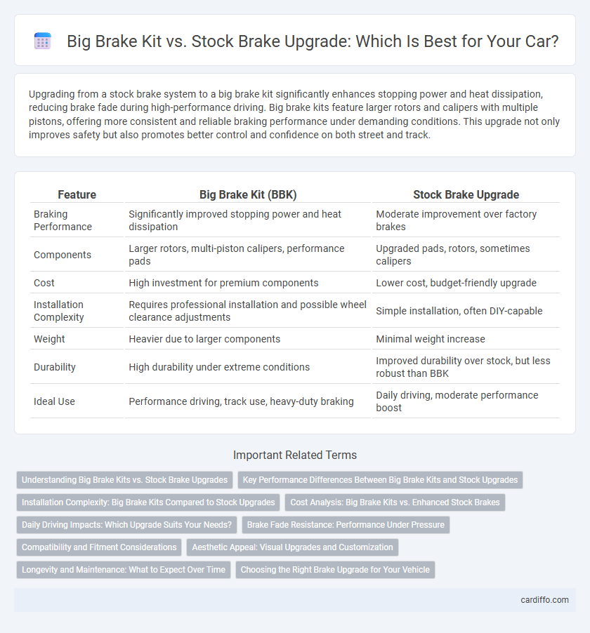Select the 'Feature' column header
590x633 pixels.
click(77, 194)
